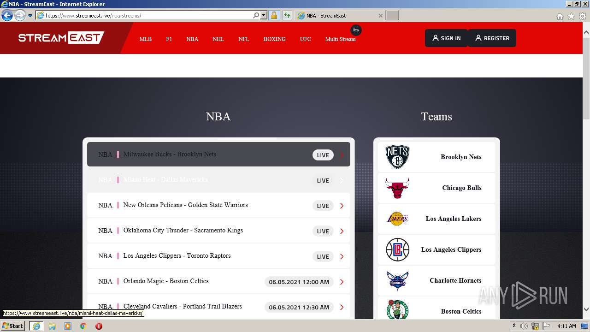Image resolution: width=590 pixels, height=332 pixels.
Task: Open the recent pages dropdown near Back button
Action: click(x=30, y=16)
